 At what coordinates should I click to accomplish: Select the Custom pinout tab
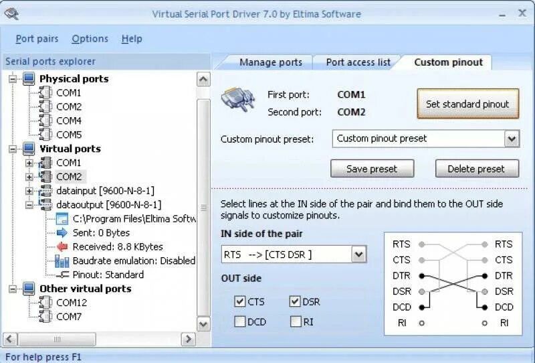click(448, 62)
